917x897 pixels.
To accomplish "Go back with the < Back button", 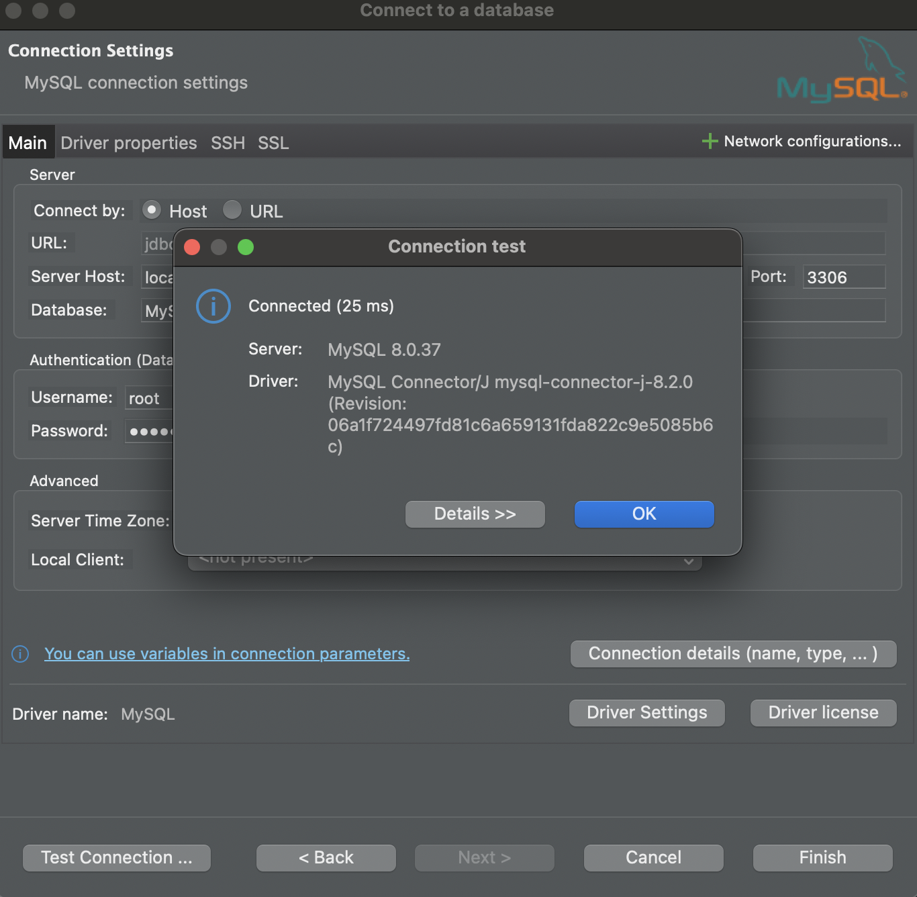I will 326,858.
